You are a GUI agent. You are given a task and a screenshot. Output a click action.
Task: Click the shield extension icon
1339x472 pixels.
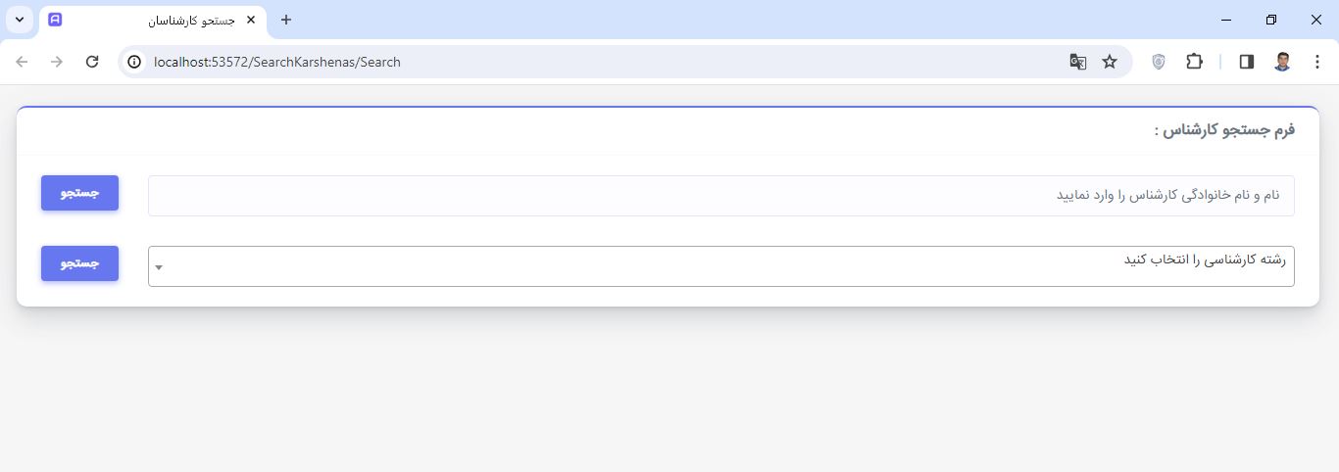pos(1159,62)
